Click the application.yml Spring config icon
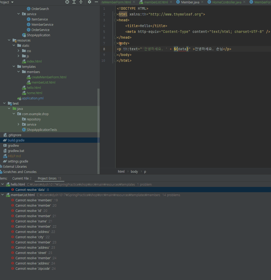Image resolution: width=271 pixels, height=280 pixels. (19, 98)
